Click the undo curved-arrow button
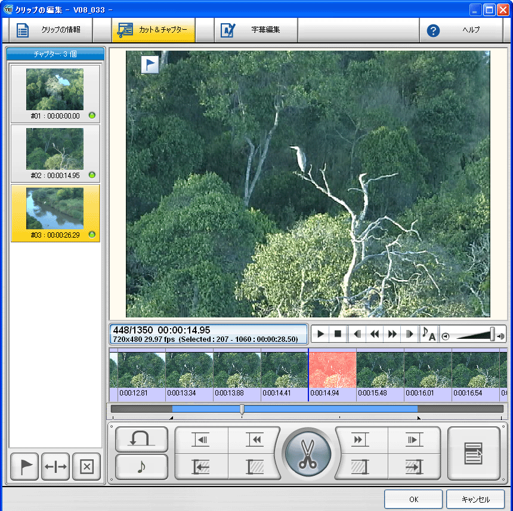Viewport: 513px width, 511px height. click(x=141, y=440)
